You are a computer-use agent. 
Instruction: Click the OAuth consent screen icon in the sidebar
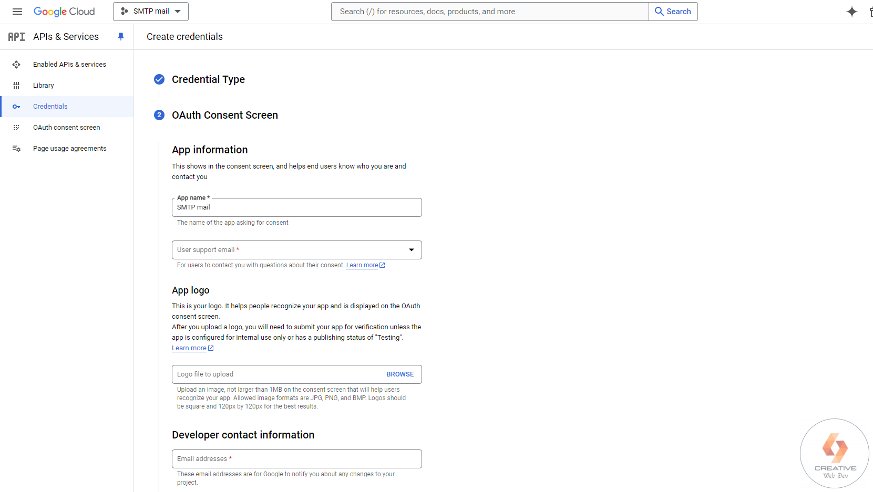(16, 128)
